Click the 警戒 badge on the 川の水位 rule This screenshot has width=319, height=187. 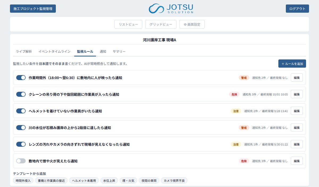coord(244,128)
